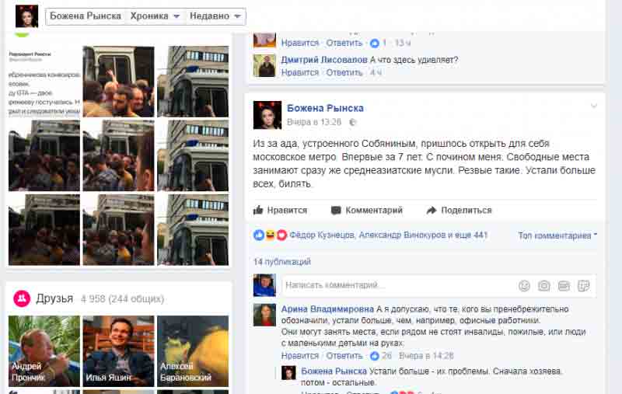Viewport: 622px width, 394px height.
Task: Click the emoji icon in comment field
Action: coord(524,285)
